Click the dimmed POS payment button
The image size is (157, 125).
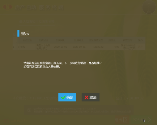pos(142,120)
